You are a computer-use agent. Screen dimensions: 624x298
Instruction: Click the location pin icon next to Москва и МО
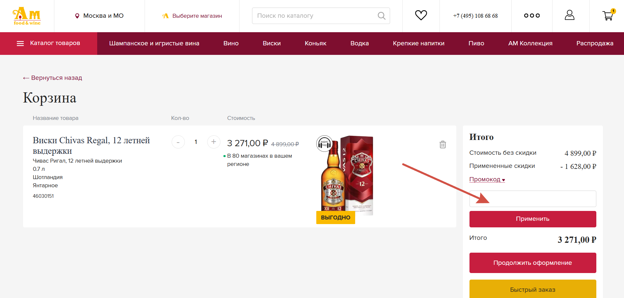(x=77, y=16)
